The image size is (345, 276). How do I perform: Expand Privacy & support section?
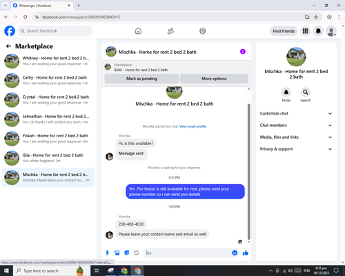(x=296, y=149)
